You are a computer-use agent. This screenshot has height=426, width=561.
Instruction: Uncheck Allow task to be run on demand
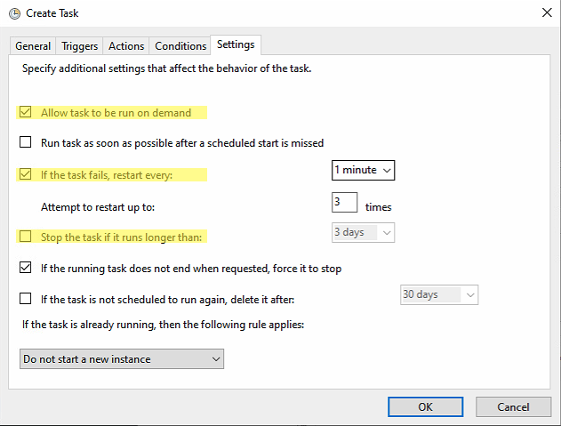tap(26, 113)
